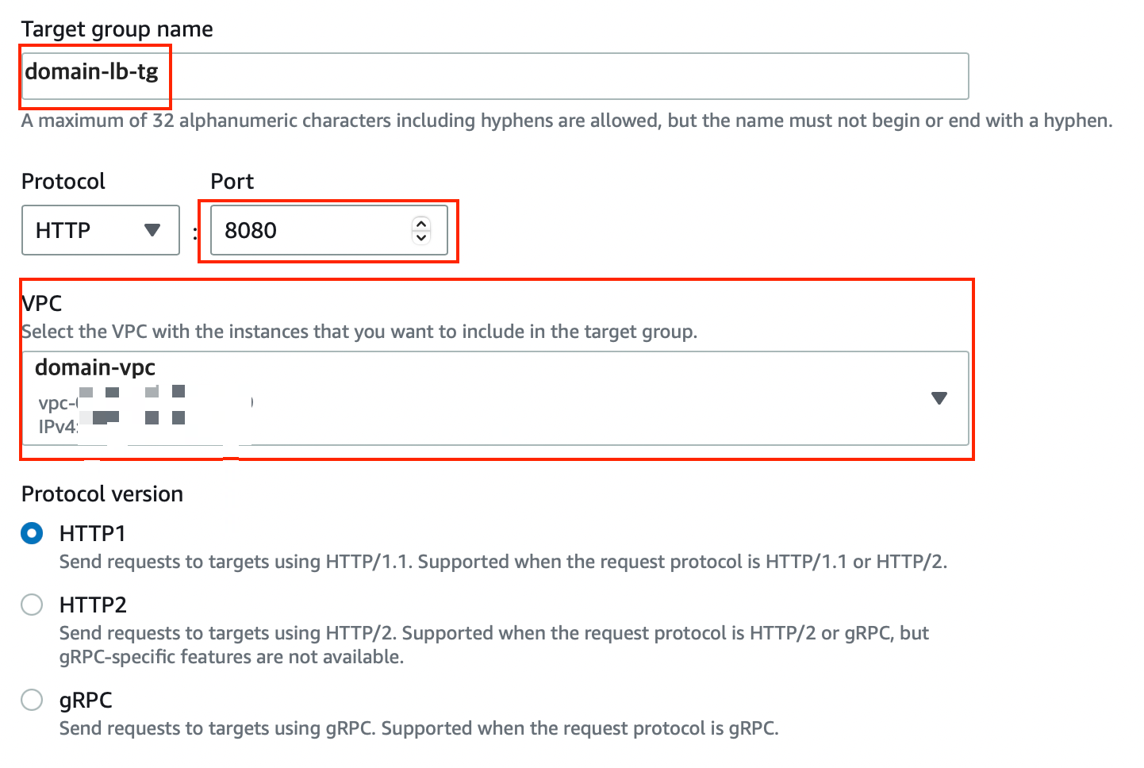Click the VPC dropdown triangle arrow
Screen dimensions: 1144x768
pos(939,398)
